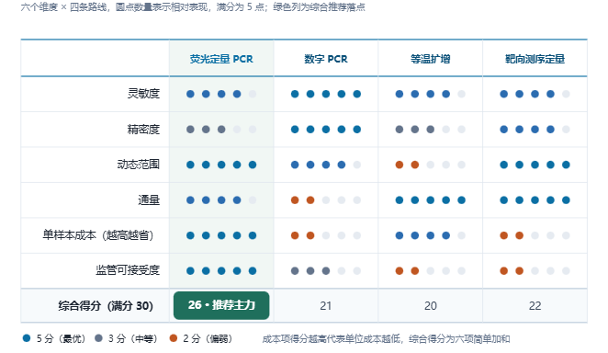Viewport: 608px width, 353px height.
Task: Click 荧光定量 PCR dots in 动态范围 row
Action: (221, 165)
